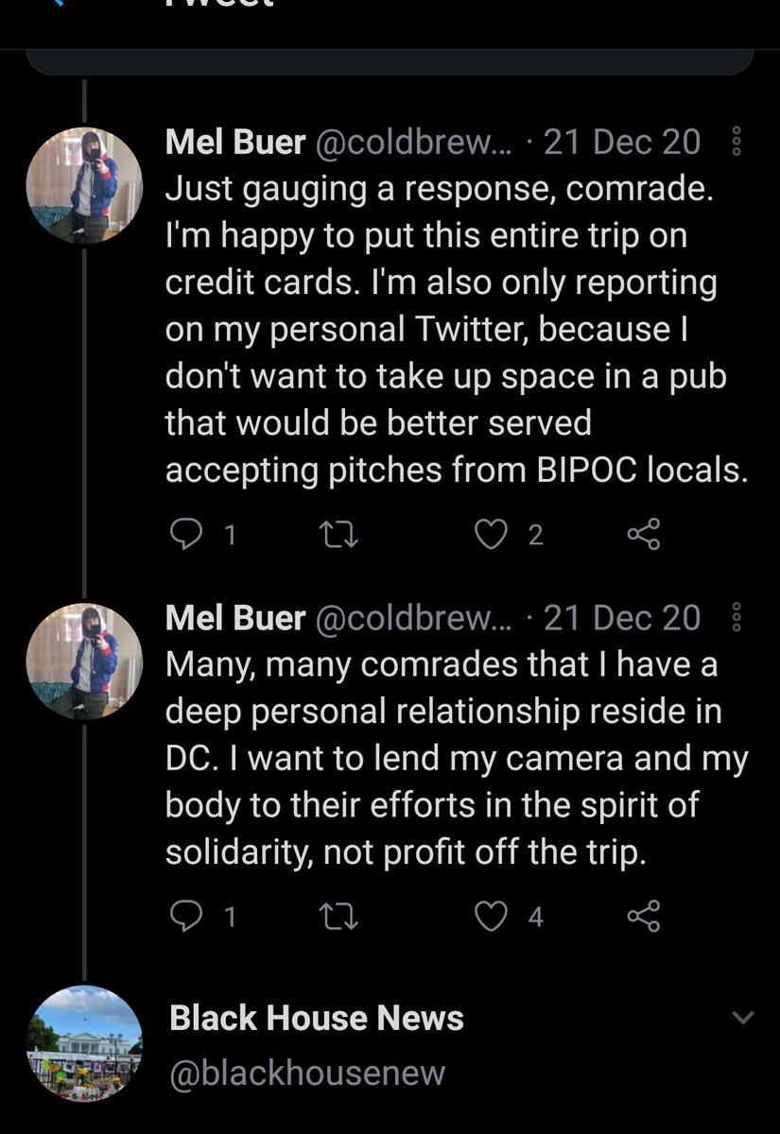Expand the Black House News tweet menu
Image resolution: width=780 pixels, height=1134 pixels.
[744, 1018]
